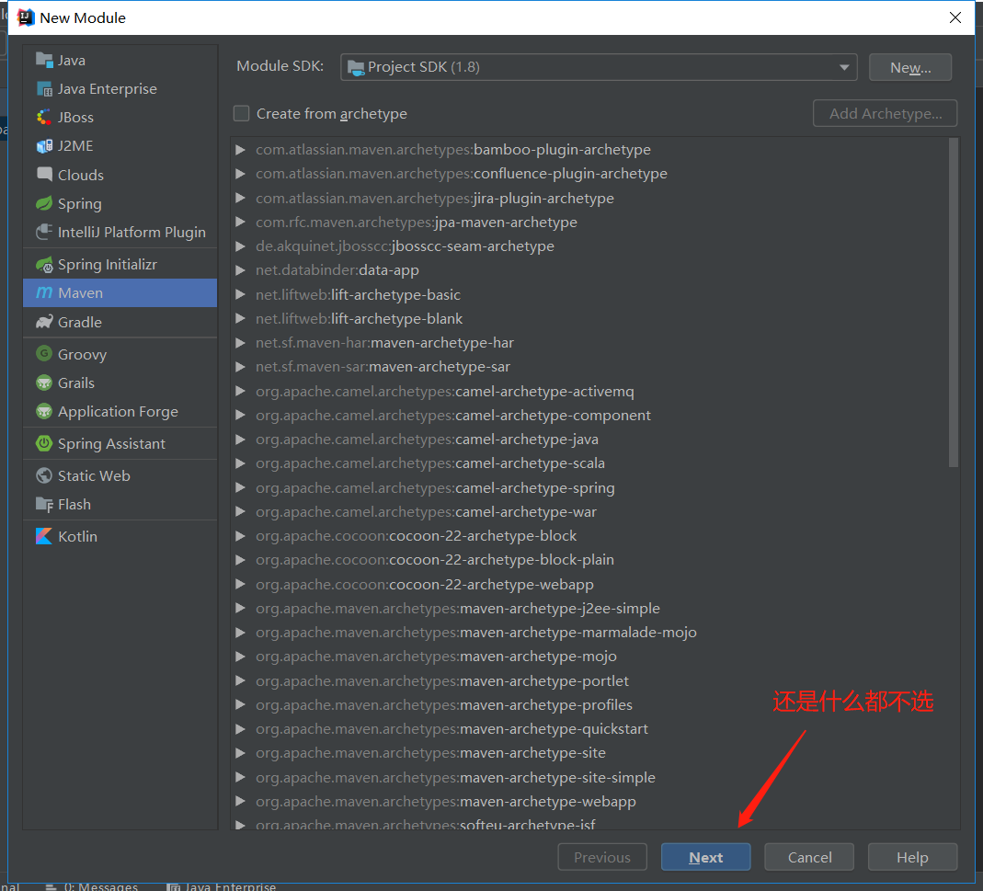Select camel-archetype-scala row

(x=589, y=463)
